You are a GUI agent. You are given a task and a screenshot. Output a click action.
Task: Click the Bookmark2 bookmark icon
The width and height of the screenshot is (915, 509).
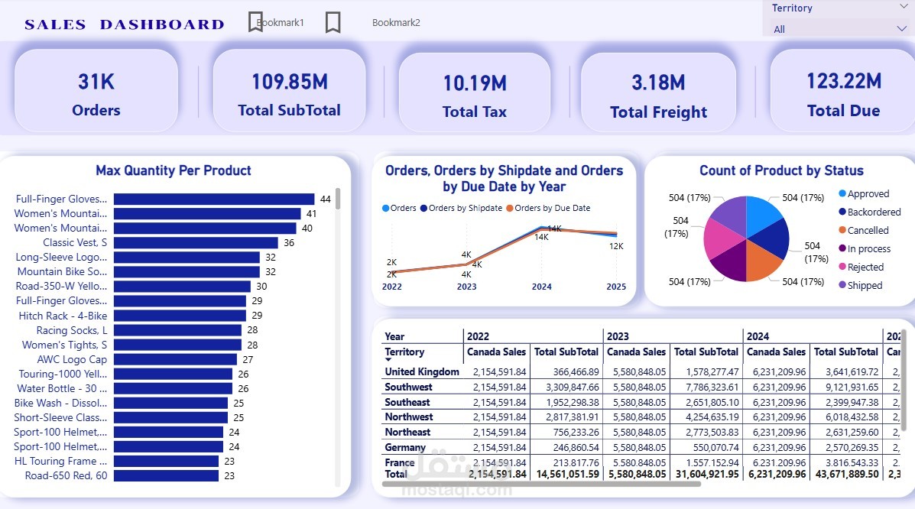click(333, 22)
